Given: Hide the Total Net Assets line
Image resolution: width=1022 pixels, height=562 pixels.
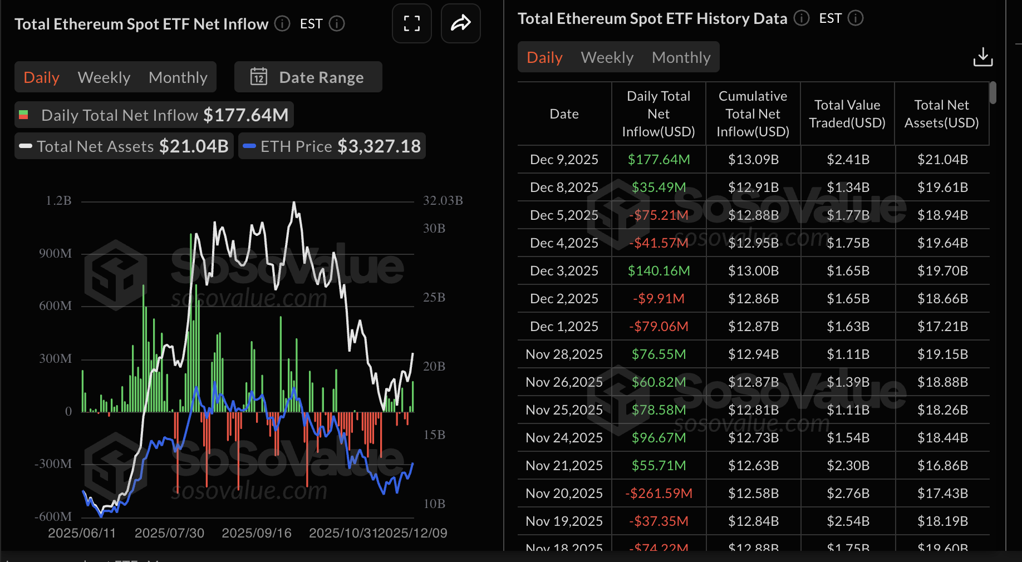Looking at the screenshot, I should (123, 146).
